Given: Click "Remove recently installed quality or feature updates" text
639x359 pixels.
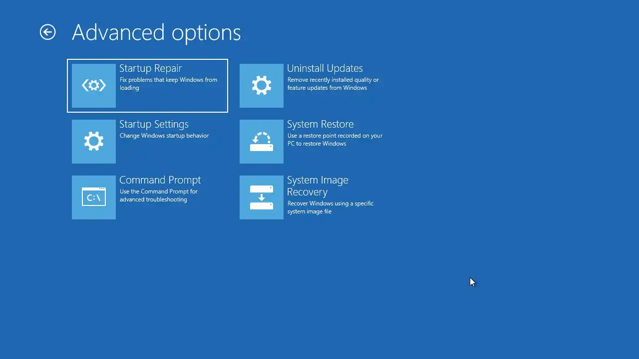Looking at the screenshot, I should point(333,84).
